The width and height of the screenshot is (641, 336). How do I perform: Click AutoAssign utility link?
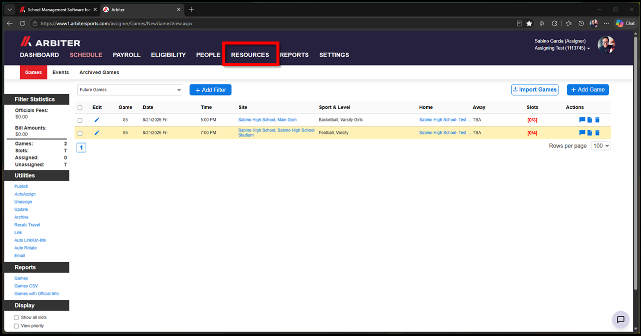coord(25,194)
